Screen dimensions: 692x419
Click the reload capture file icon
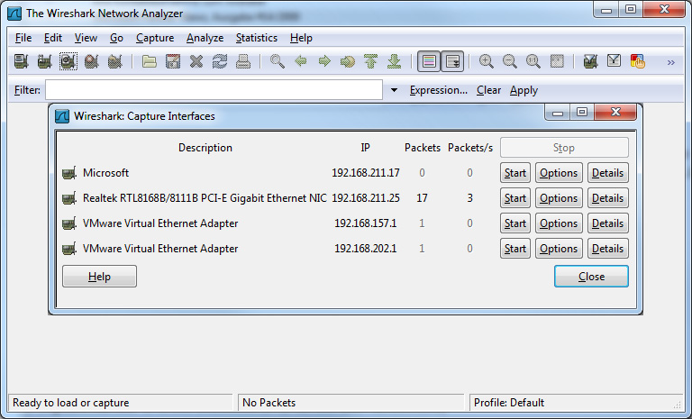coord(219,61)
